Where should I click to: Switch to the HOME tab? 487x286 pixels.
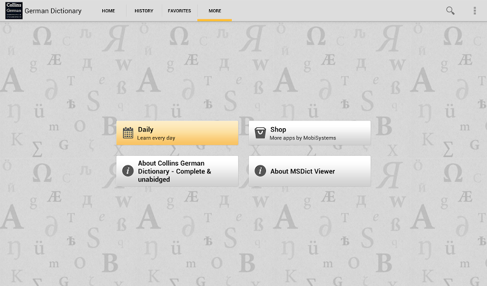108,11
